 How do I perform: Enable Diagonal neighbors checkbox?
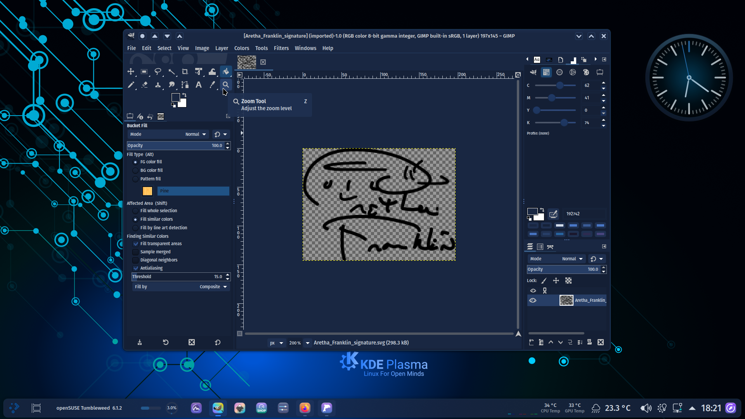click(135, 260)
